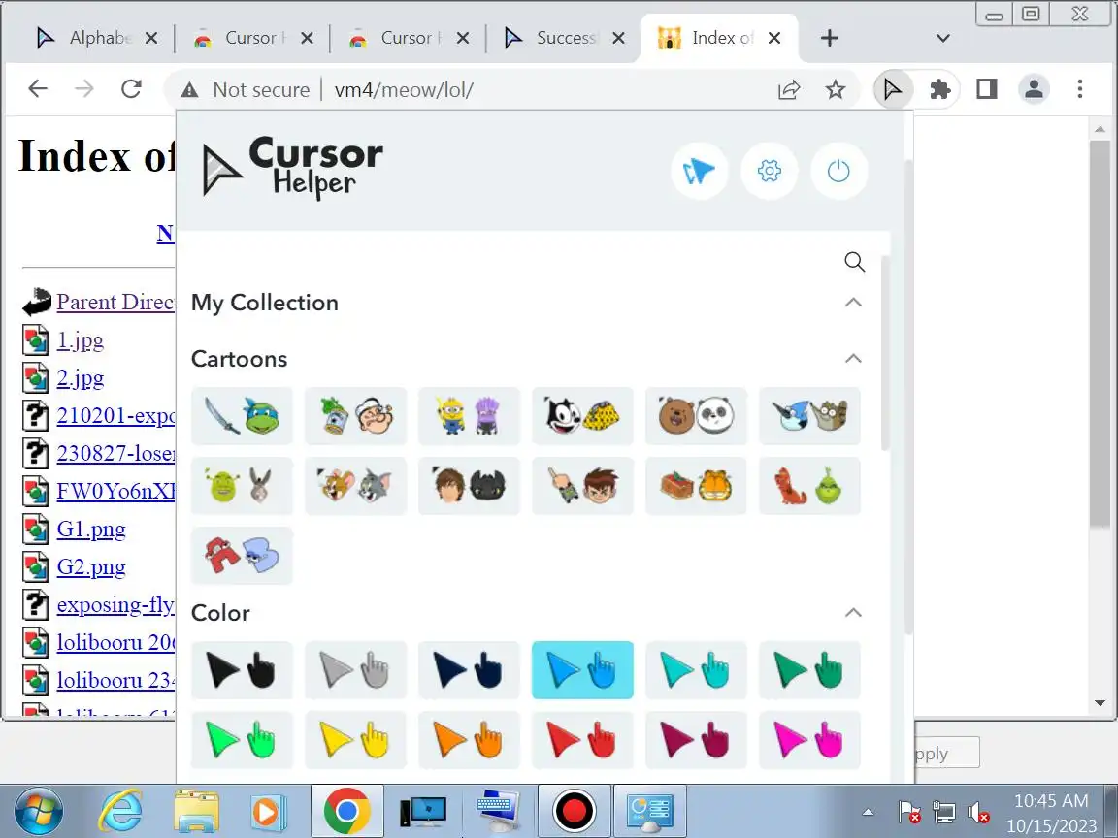The image size is (1118, 838).
Task: Select the Felix the Cat cursor pack
Action: [582, 416]
